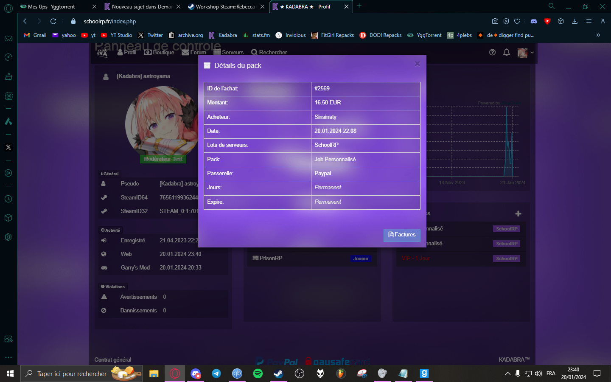Show hidden system tray icons
The width and height of the screenshot is (611, 382).
[x=507, y=374]
